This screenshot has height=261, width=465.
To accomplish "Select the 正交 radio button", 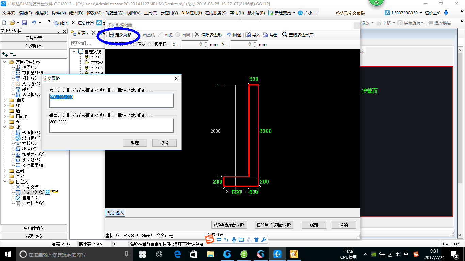I will (132, 44).
